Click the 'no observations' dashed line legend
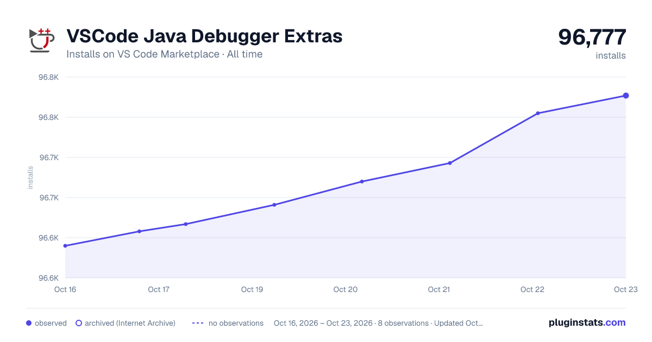Image resolution: width=652 pixels, height=342 pixels. coord(198,323)
